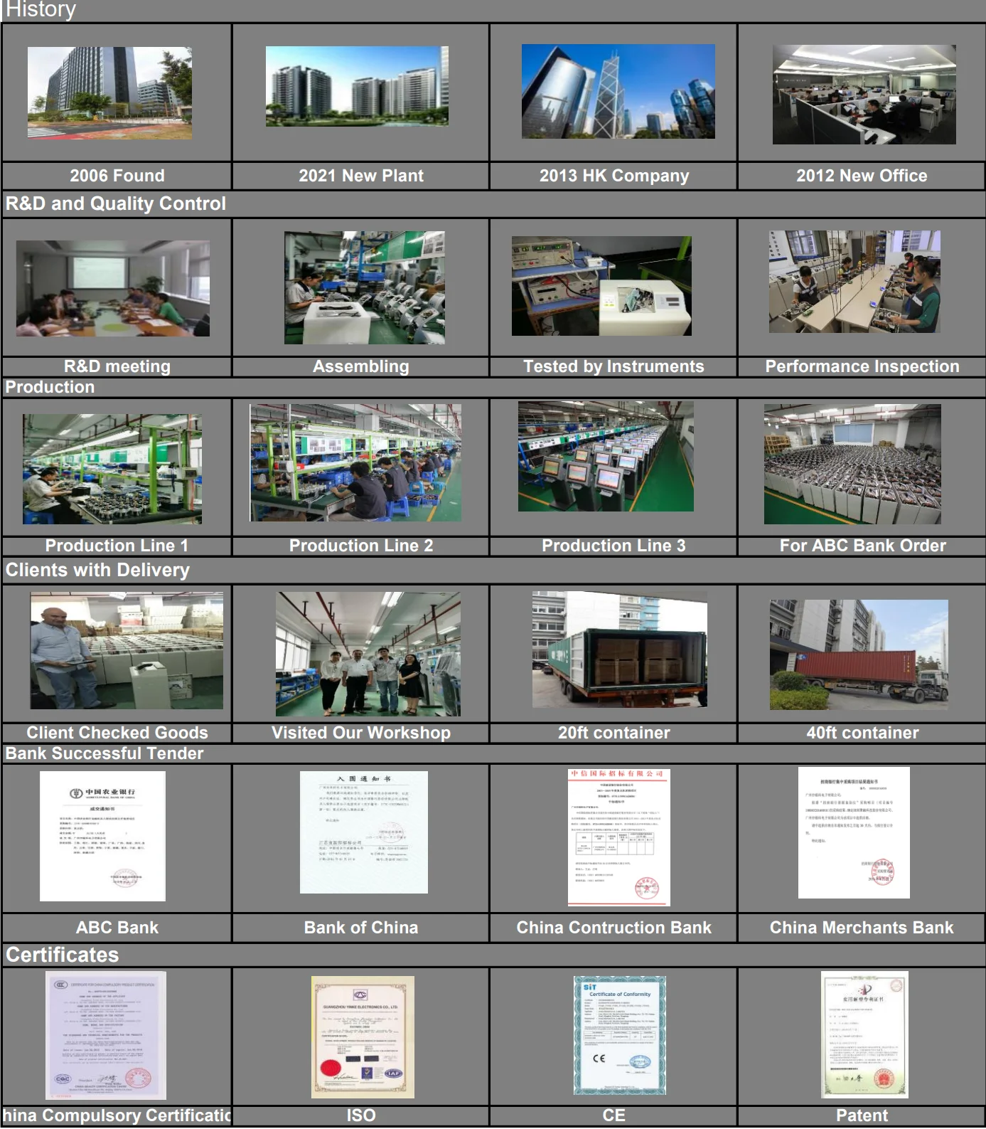Select the "2021 New Plant" caption
Image resolution: width=986 pixels, height=1129 pixels.
pos(361,176)
